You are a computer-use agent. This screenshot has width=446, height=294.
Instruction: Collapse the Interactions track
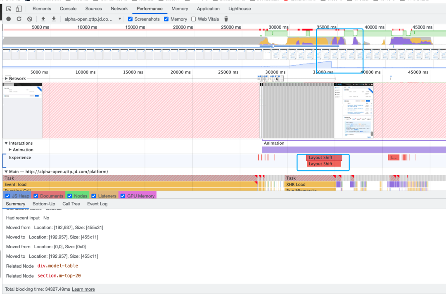click(6, 143)
